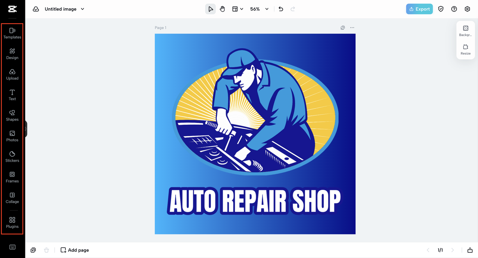Open the Collage panel

(12, 198)
